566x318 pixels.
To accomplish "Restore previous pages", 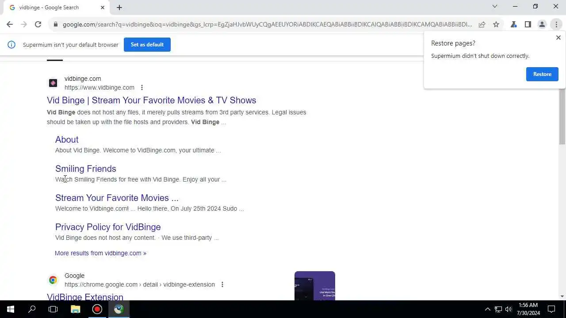I will 542,74.
